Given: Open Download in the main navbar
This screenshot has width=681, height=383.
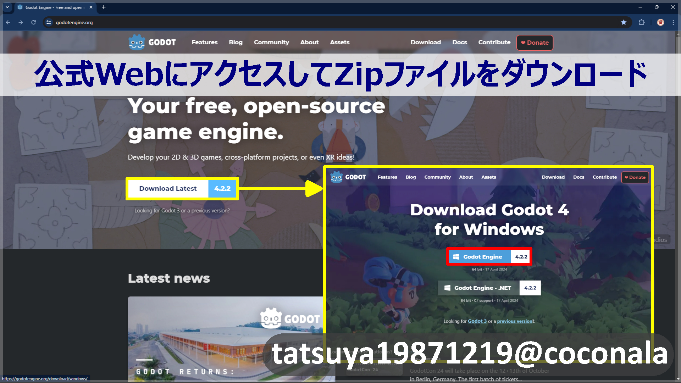Looking at the screenshot, I should [x=426, y=42].
